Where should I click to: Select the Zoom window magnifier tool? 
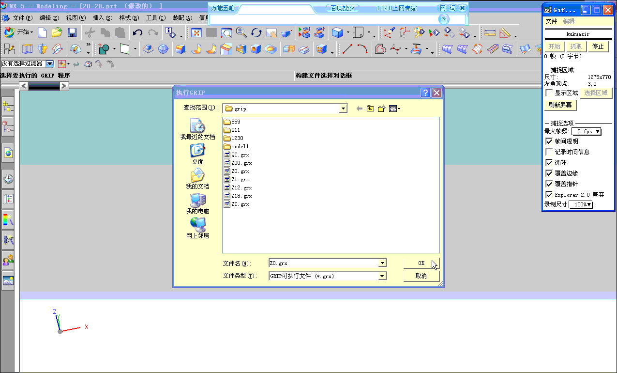(226, 32)
